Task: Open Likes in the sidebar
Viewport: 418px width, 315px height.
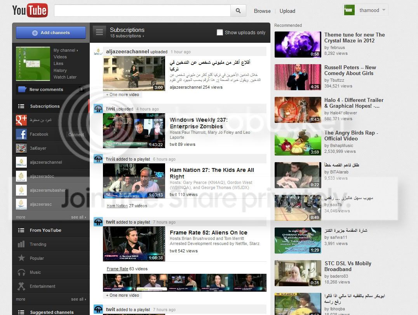Action: pos(58,63)
